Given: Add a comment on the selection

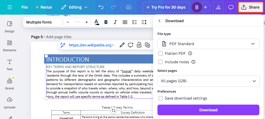Looking at the screenshot, I should pos(130,45).
